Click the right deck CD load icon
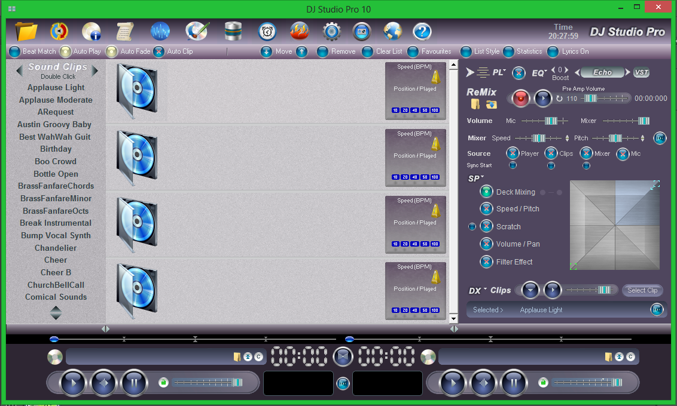677x406 pixels. pos(428,357)
